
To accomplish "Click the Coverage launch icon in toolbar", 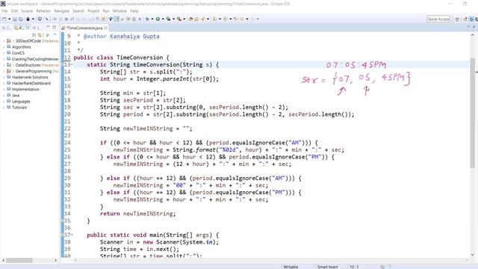I will pyautogui.click(x=168, y=19).
